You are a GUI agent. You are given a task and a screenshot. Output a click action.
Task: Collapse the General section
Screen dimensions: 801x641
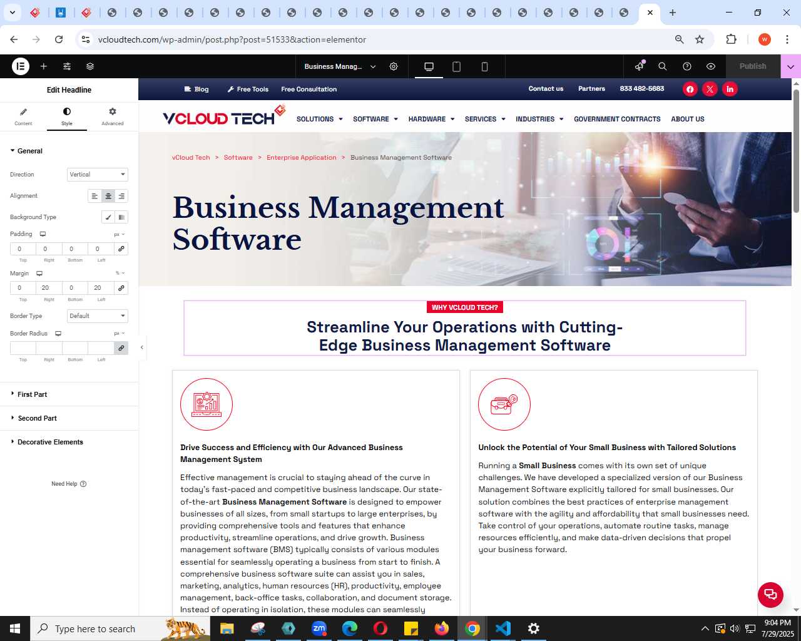click(27, 151)
